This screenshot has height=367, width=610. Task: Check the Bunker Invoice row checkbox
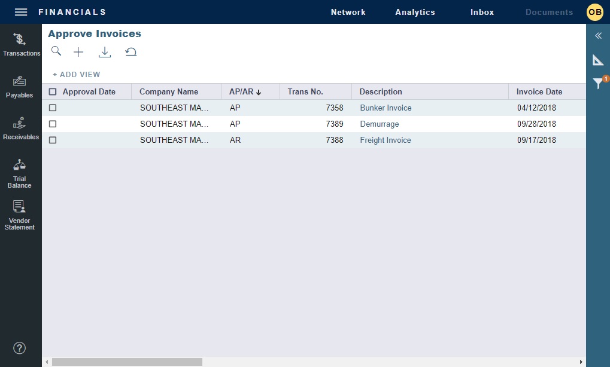53,108
